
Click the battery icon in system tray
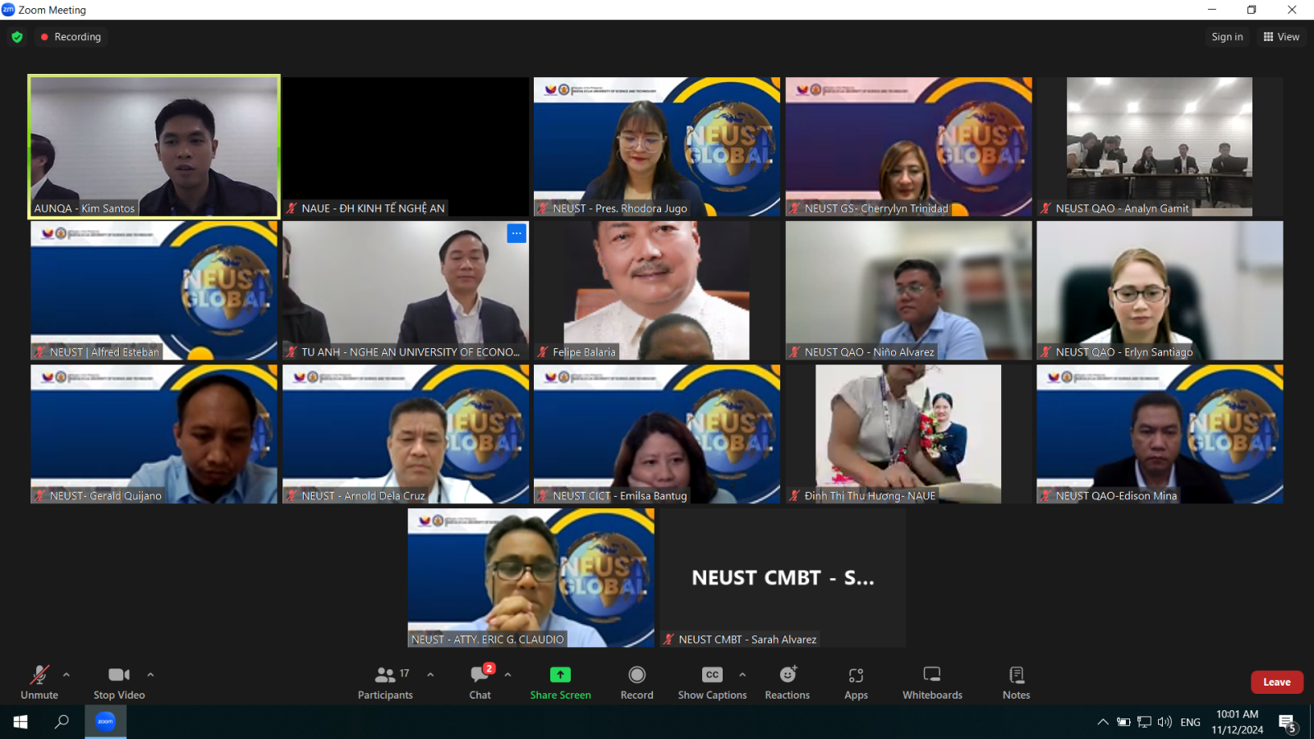(1123, 723)
